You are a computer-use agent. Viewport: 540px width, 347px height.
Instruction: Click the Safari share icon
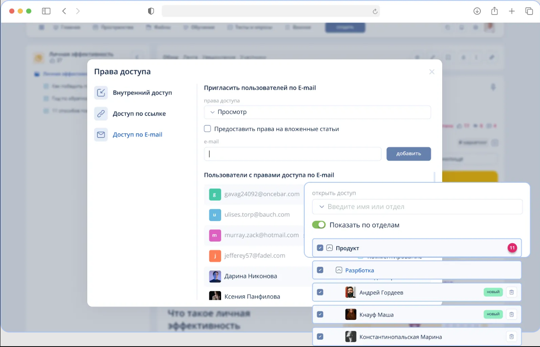tap(494, 11)
